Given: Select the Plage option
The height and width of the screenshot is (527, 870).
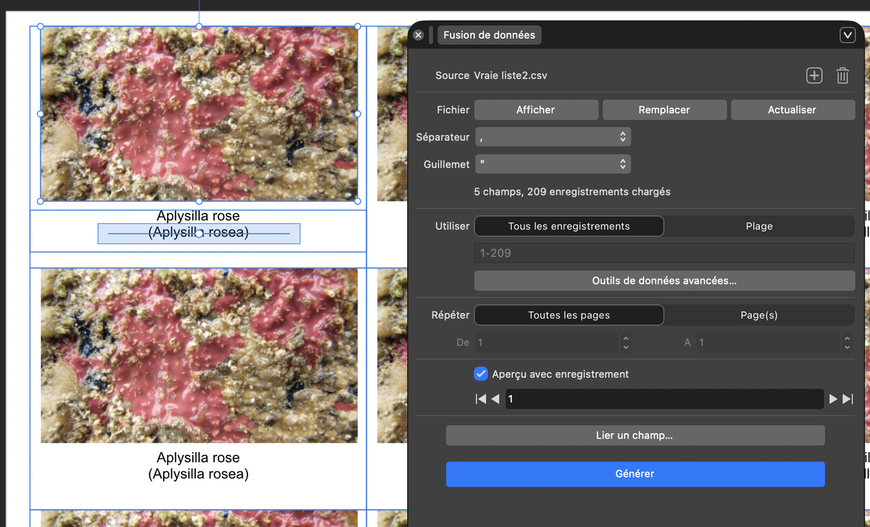Looking at the screenshot, I should tap(759, 226).
